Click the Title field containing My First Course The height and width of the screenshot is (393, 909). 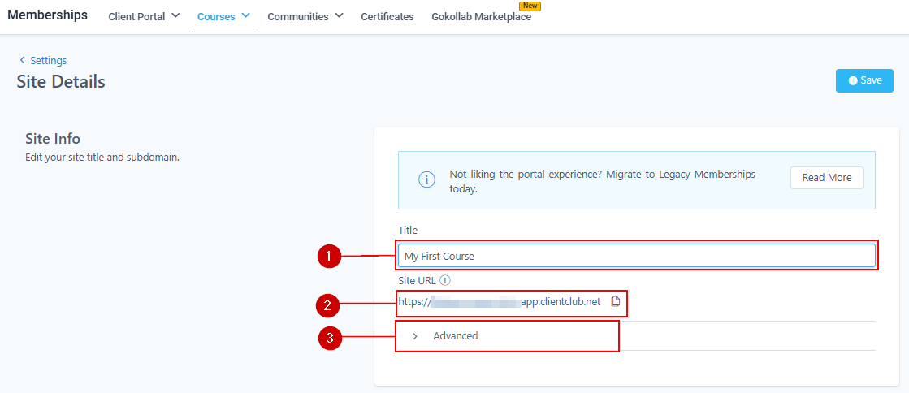point(636,256)
